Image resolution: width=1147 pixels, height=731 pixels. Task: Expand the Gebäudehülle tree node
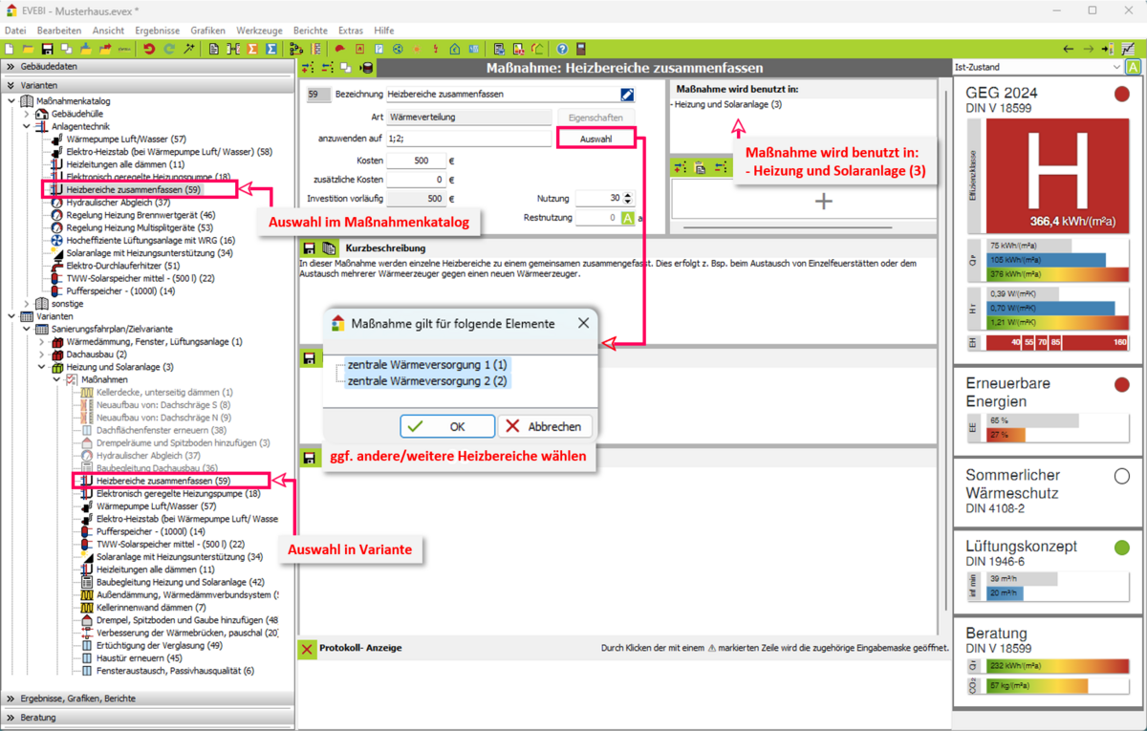point(27,114)
